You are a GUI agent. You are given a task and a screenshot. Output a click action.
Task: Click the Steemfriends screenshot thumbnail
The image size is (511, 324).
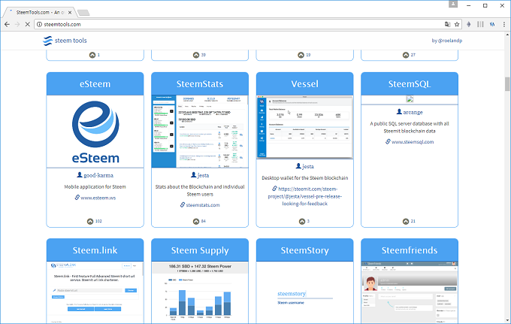[410, 292]
